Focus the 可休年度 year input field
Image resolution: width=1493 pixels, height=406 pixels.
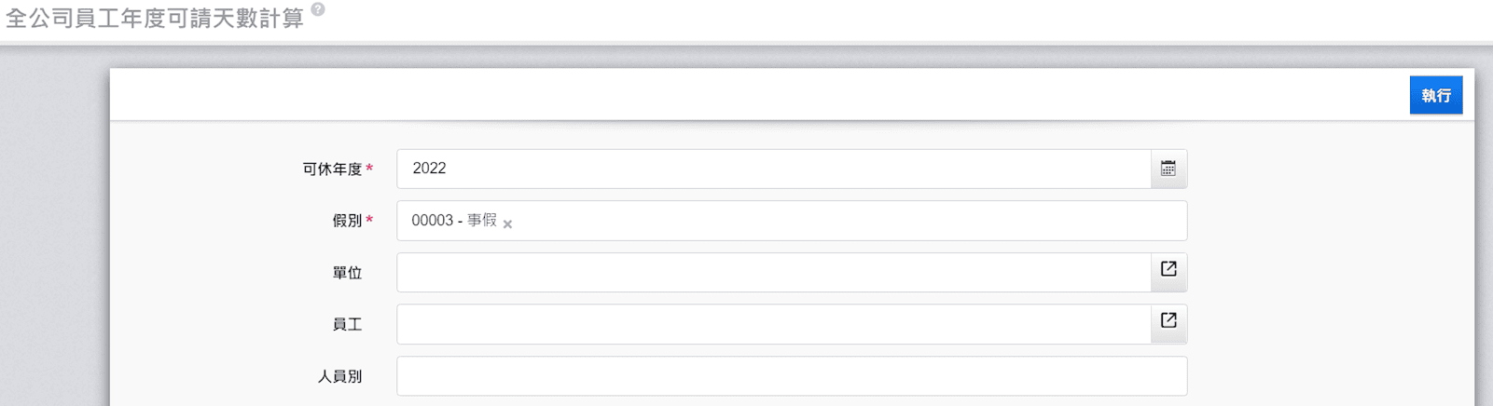[x=774, y=169]
